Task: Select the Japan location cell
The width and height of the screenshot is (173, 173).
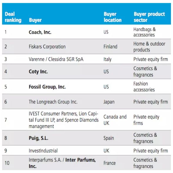Action: tap(109, 102)
